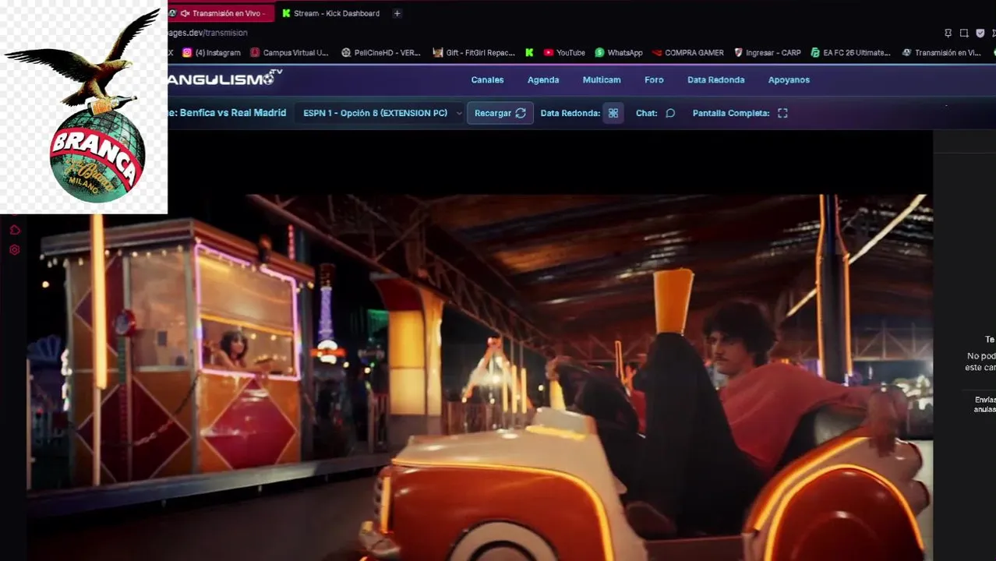Open the Canales menu
Image resolution: width=996 pixels, height=561 pixels.
click(x=487, y=79)
